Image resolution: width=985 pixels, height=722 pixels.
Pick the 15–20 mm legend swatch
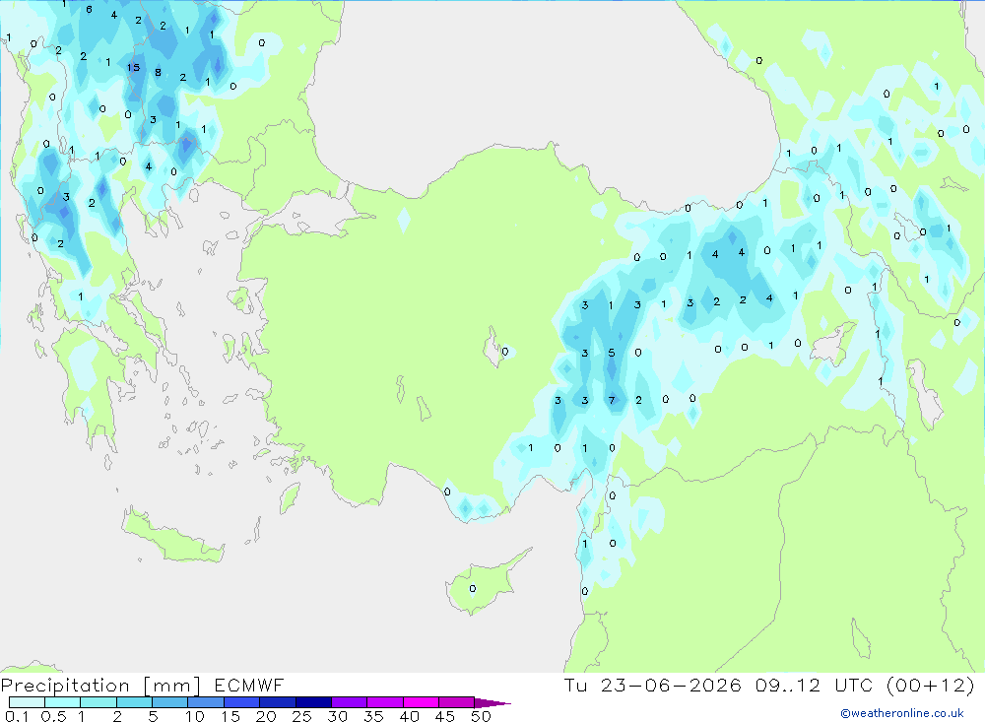(242, 702)
